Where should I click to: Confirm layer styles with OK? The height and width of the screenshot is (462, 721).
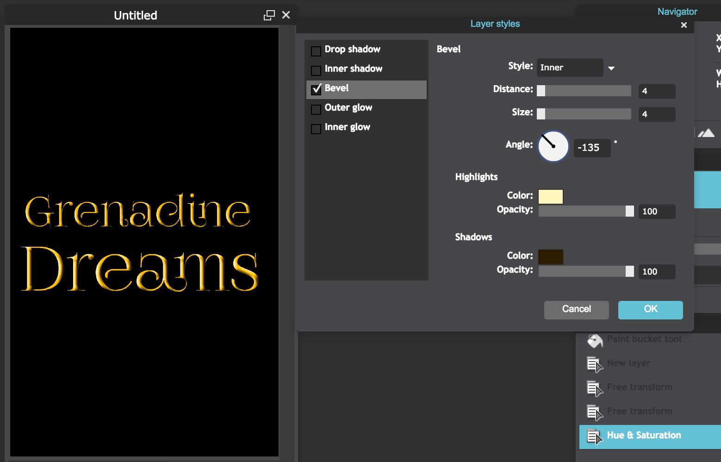pos(650,310)
